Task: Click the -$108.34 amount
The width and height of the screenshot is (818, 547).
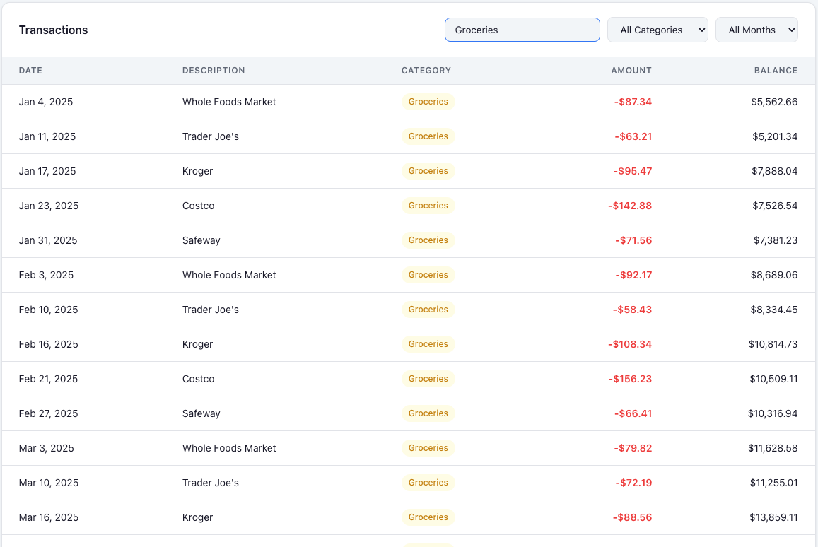Action: pos(630,344)
